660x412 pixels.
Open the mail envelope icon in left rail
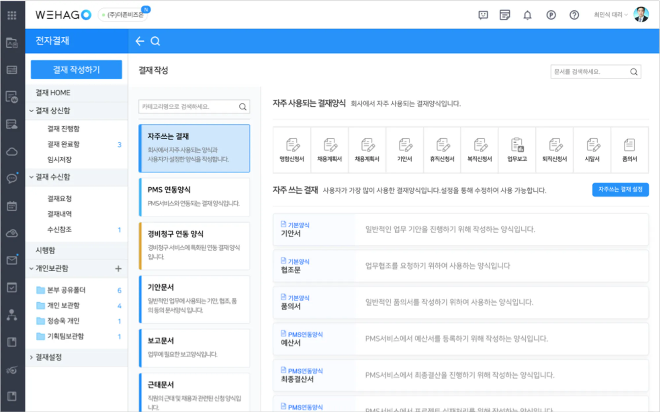click(12, 261)
